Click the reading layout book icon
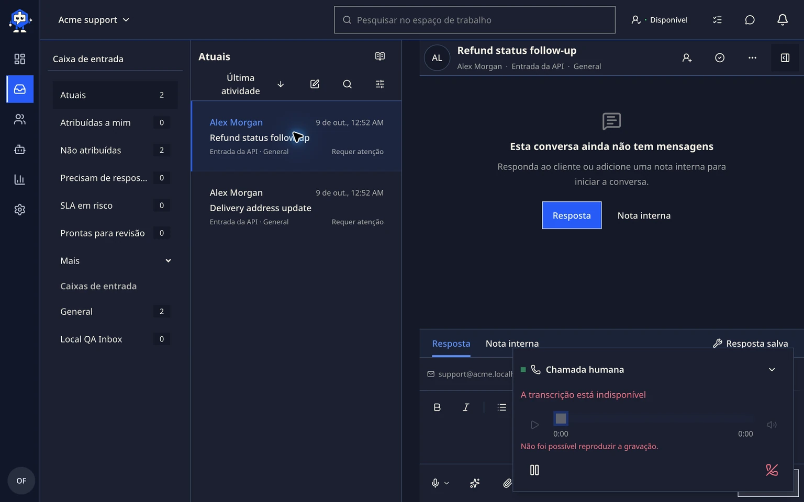 click(x=380, y=56)
